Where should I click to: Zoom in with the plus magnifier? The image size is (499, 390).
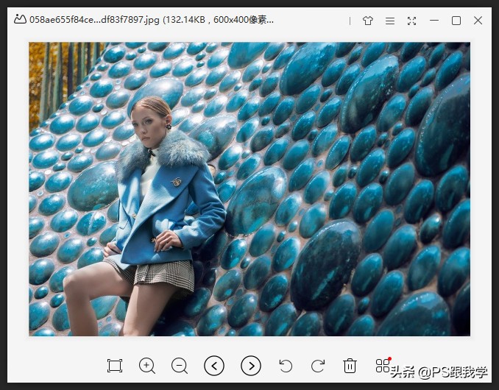(x=147, y=366)
